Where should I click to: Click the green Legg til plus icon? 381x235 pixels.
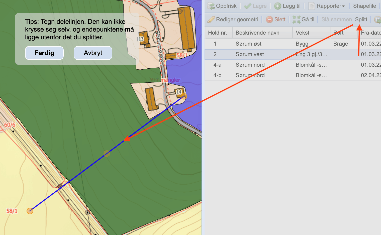pos(278,6)
